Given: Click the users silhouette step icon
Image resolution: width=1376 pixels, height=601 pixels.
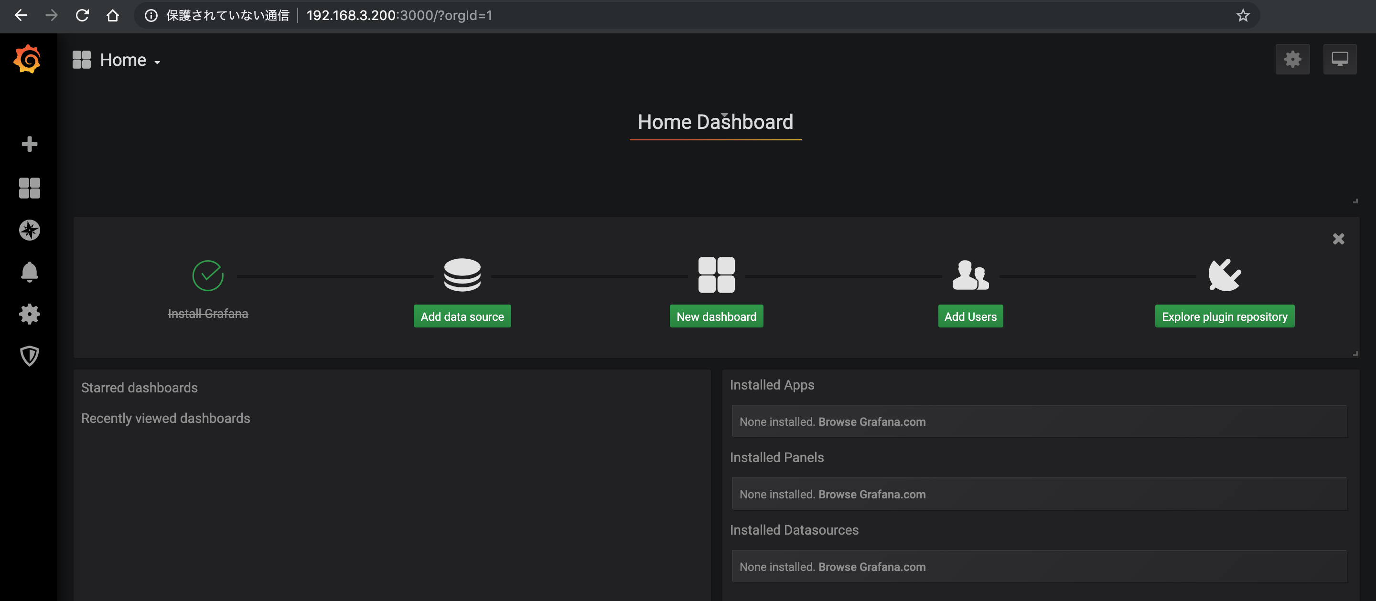Looking at the screenshot, I should 970,275.
